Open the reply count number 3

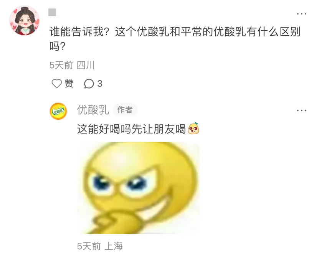pyautogui.click(x=100, y=84)
